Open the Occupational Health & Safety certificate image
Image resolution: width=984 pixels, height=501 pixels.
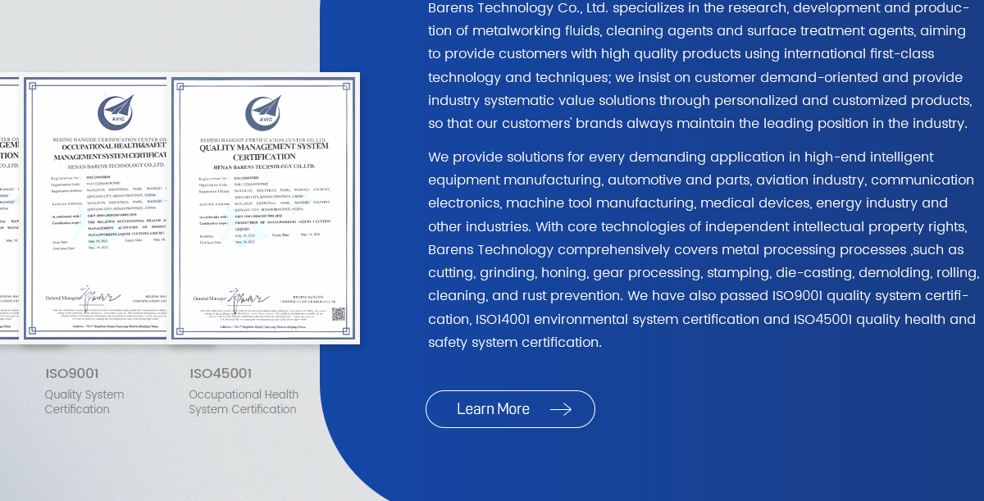[94, 208]
